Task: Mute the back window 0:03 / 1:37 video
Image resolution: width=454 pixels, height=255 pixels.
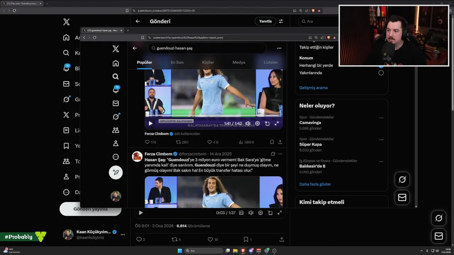Action: click(x=251, y=213)
